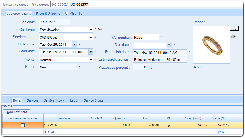
Task: Expand the Due date picker
Action: tap(169, 45)
